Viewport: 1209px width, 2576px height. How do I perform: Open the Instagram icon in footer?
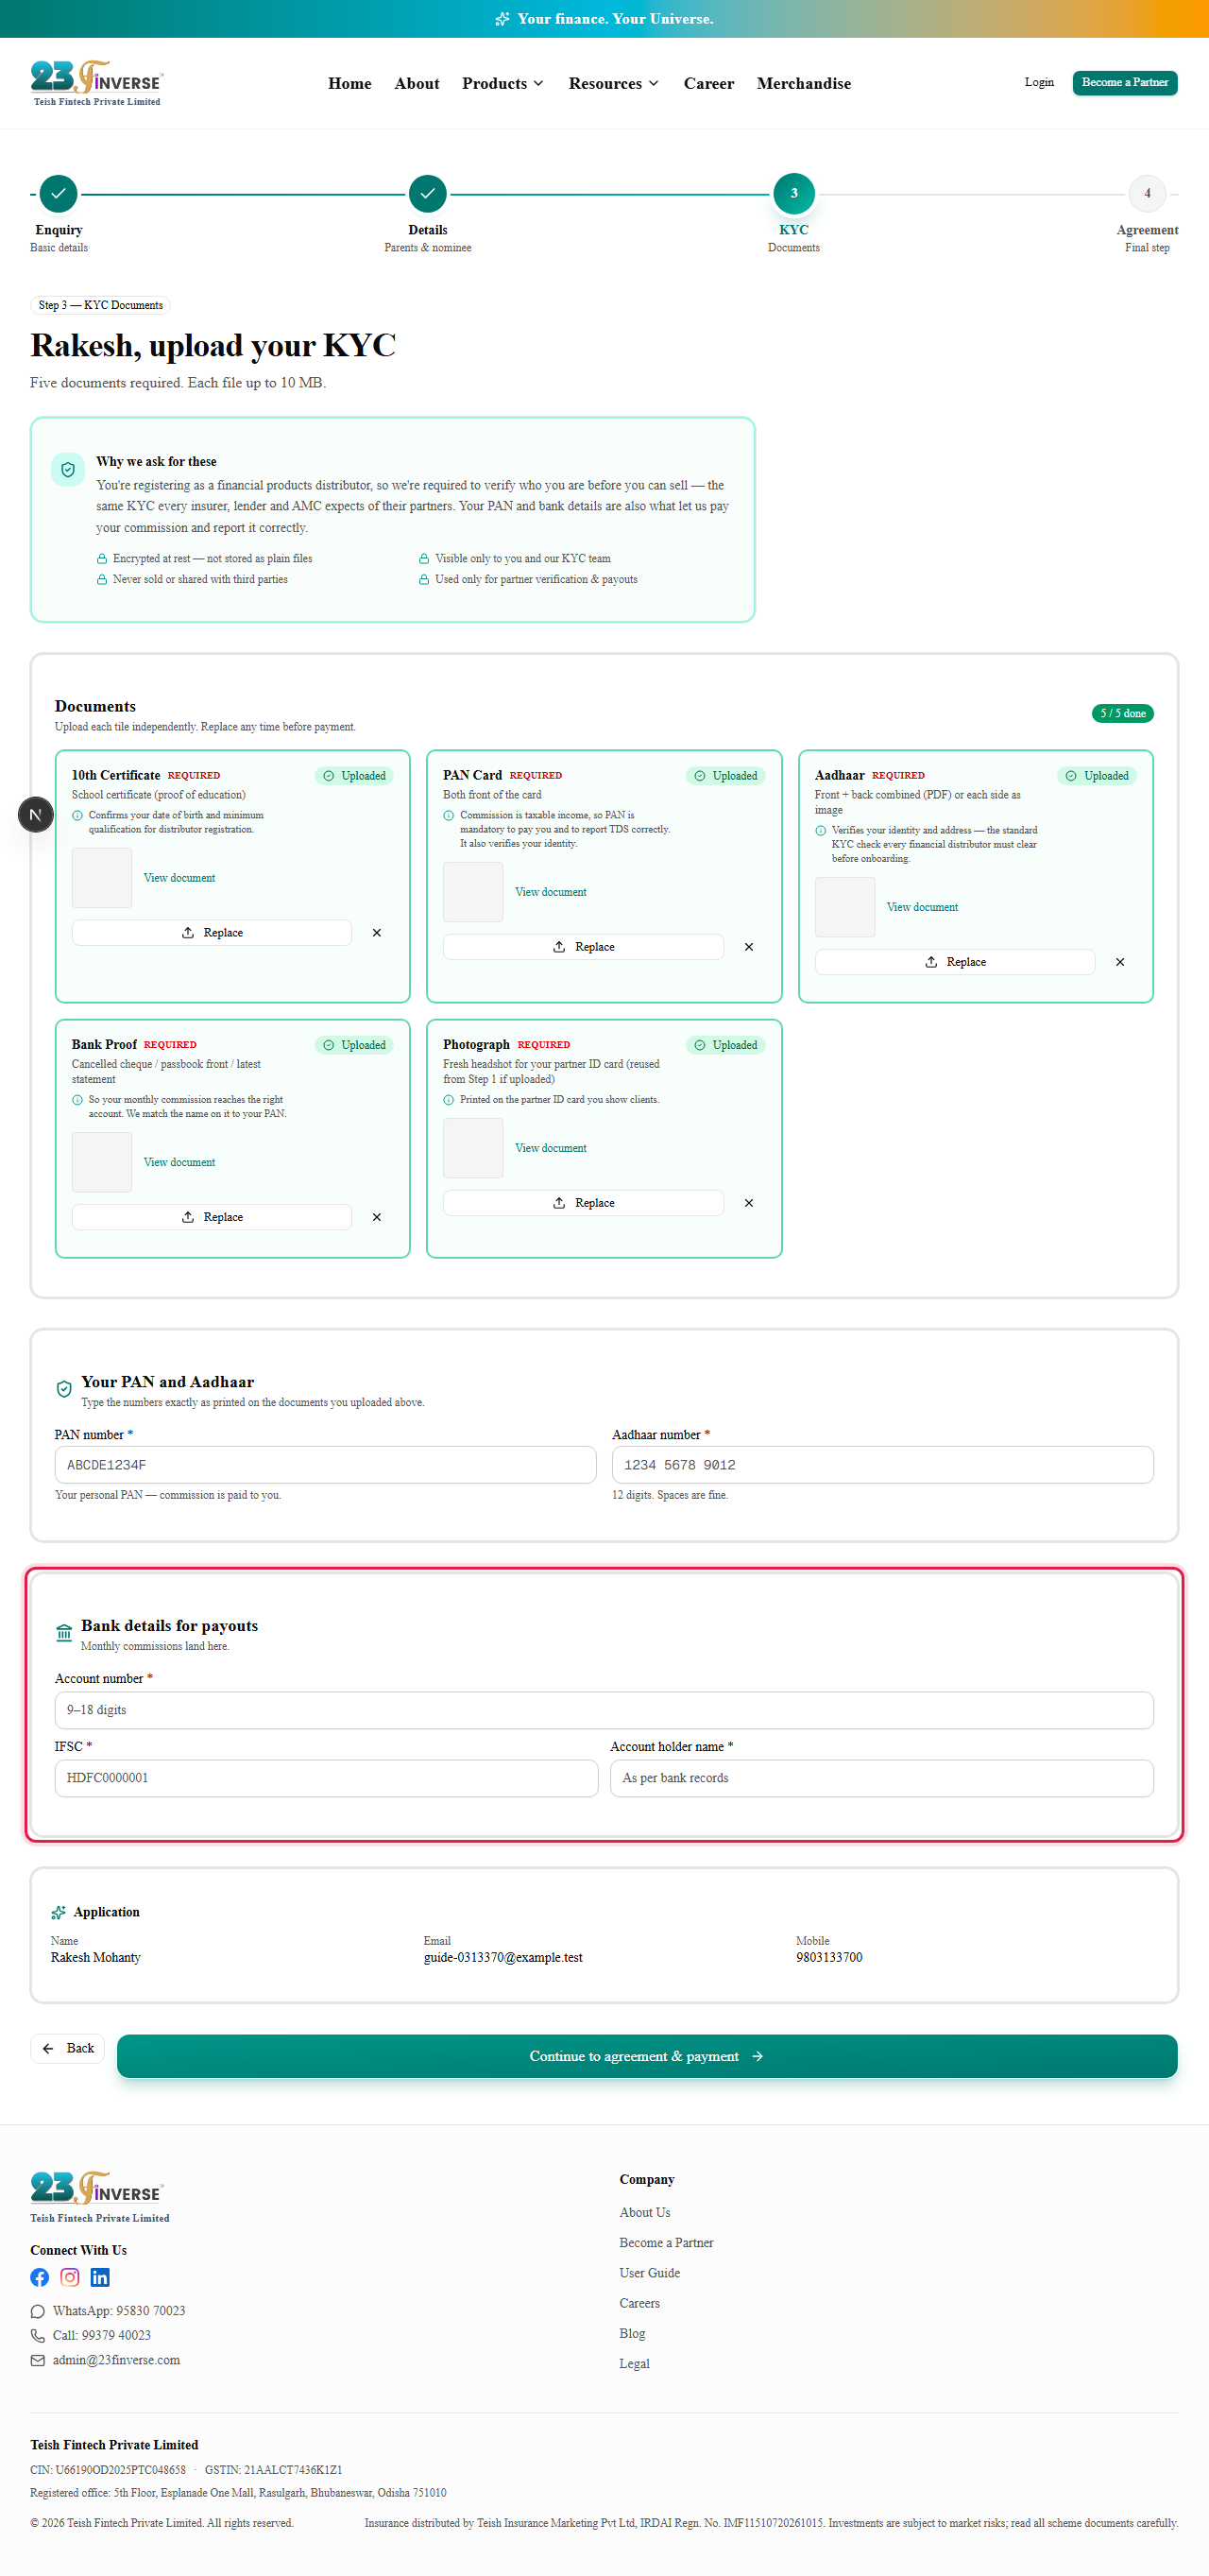click(70, 2277)
